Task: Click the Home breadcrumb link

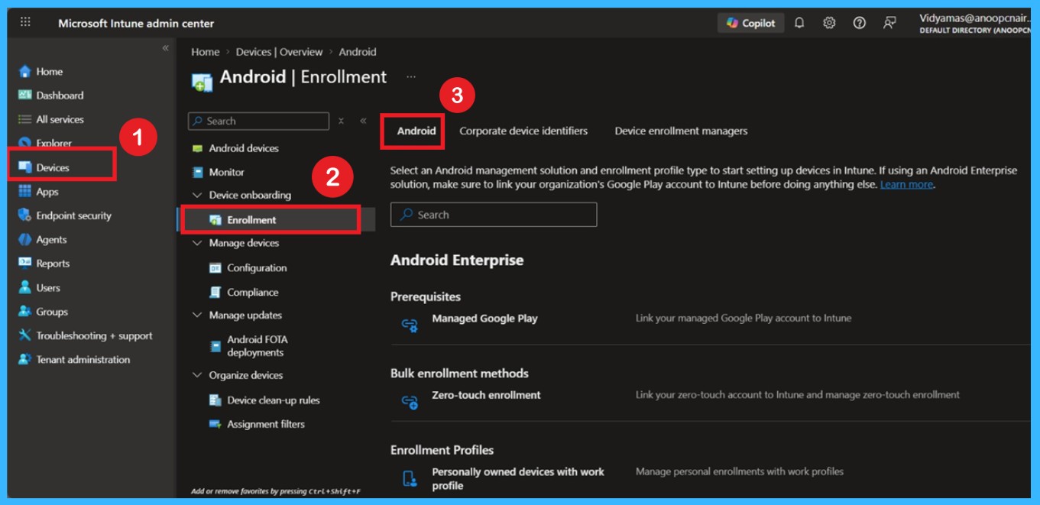Action: click(x=205, y=52)
